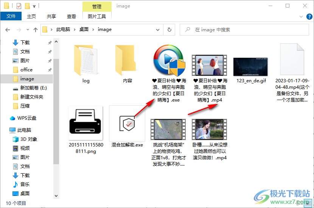Expand the address bar history dropdown
This screenshot has width=314, height=208.
(158, 29)
